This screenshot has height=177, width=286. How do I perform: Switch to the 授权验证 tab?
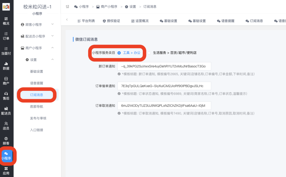pos(111,21)
